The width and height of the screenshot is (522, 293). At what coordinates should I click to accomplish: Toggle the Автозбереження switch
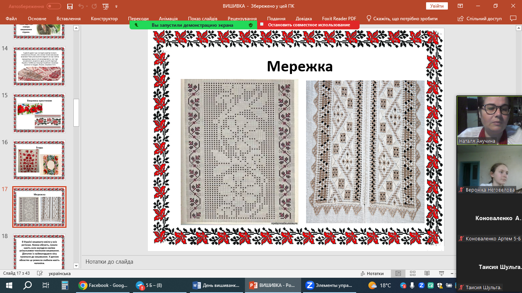pyautogui.click(x=54, y=6)
